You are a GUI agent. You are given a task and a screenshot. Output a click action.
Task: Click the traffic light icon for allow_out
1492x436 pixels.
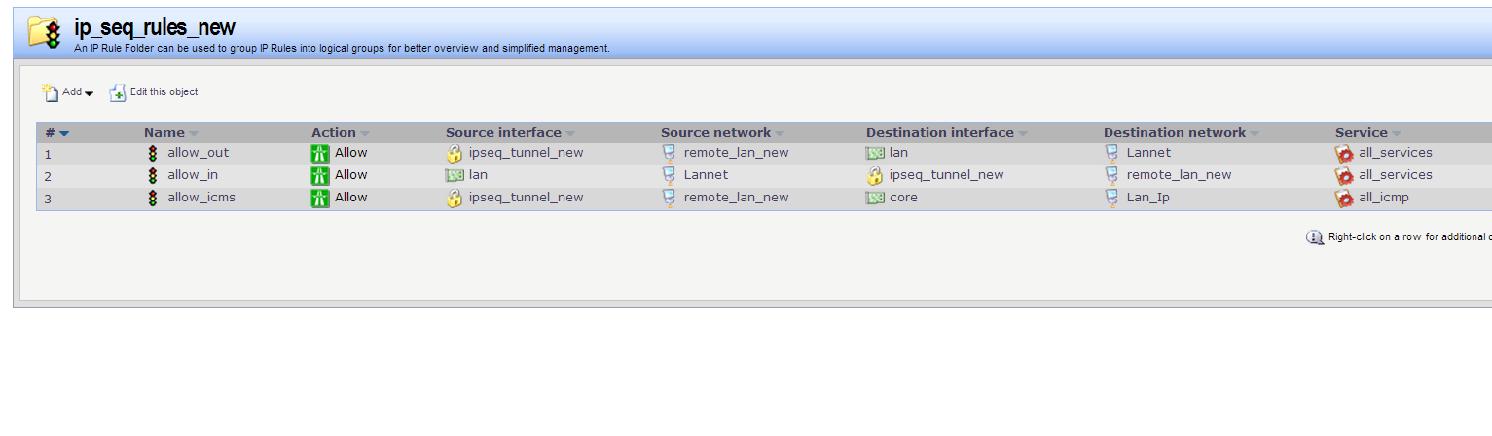(x=153, y=153)
